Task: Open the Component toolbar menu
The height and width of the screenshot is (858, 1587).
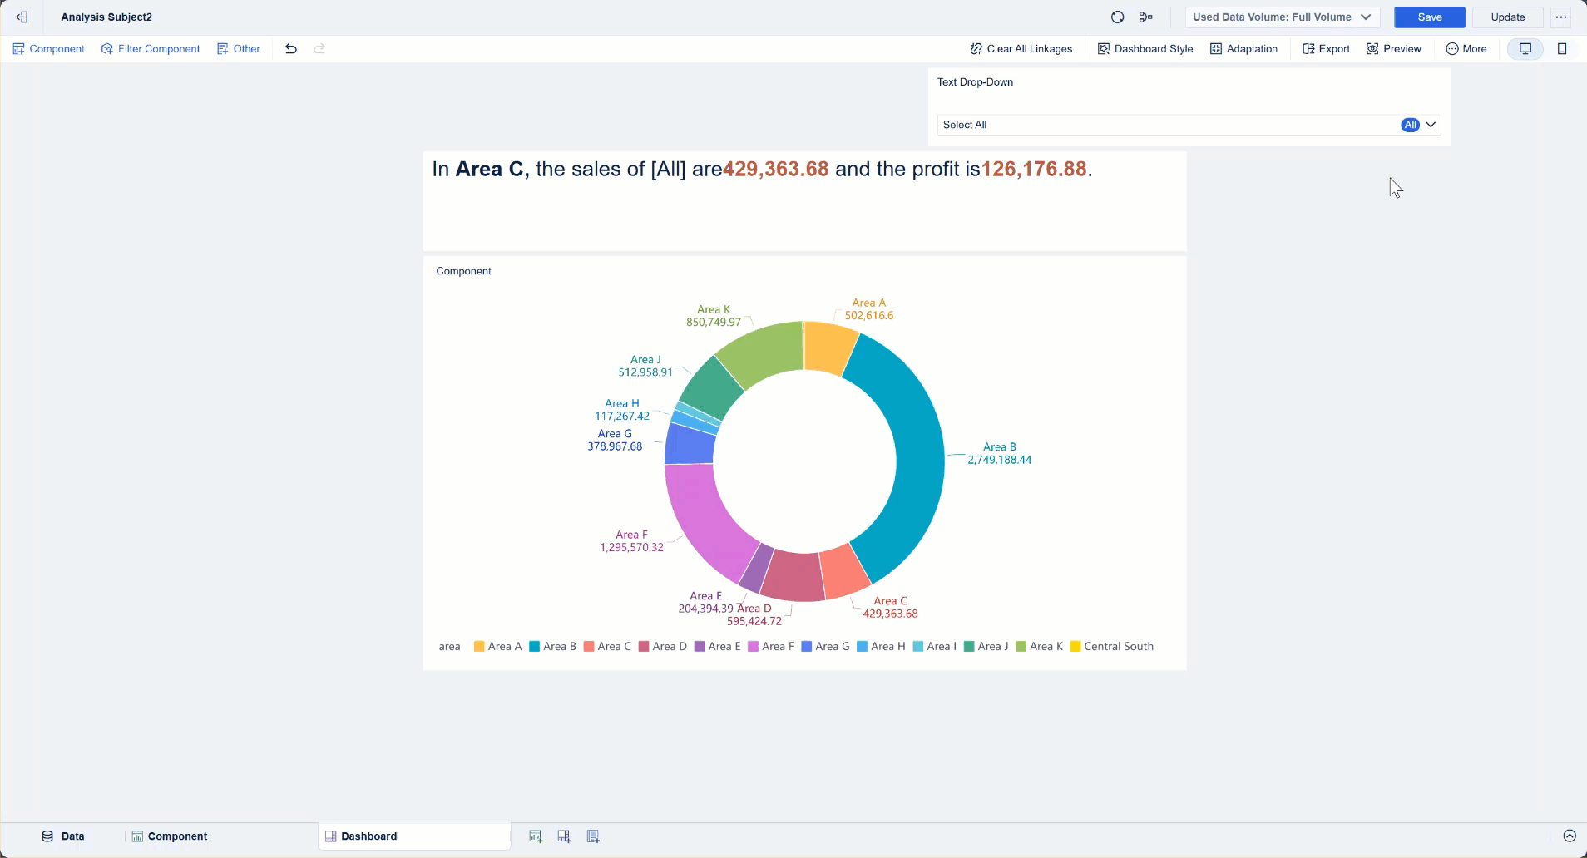Action: tap(49, 48)
